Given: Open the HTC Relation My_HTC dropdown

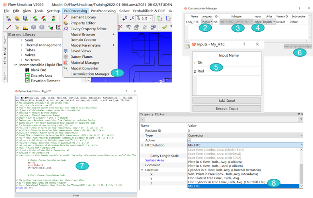Looking at the screenshot, I should (x=245, y=145).
